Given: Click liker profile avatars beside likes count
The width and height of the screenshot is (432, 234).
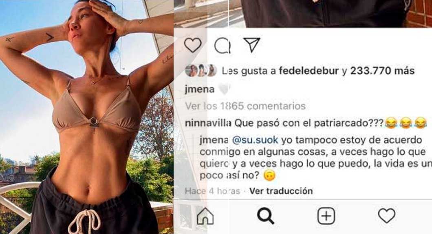Looking at the screenshot, I should (x=201, y=71).
